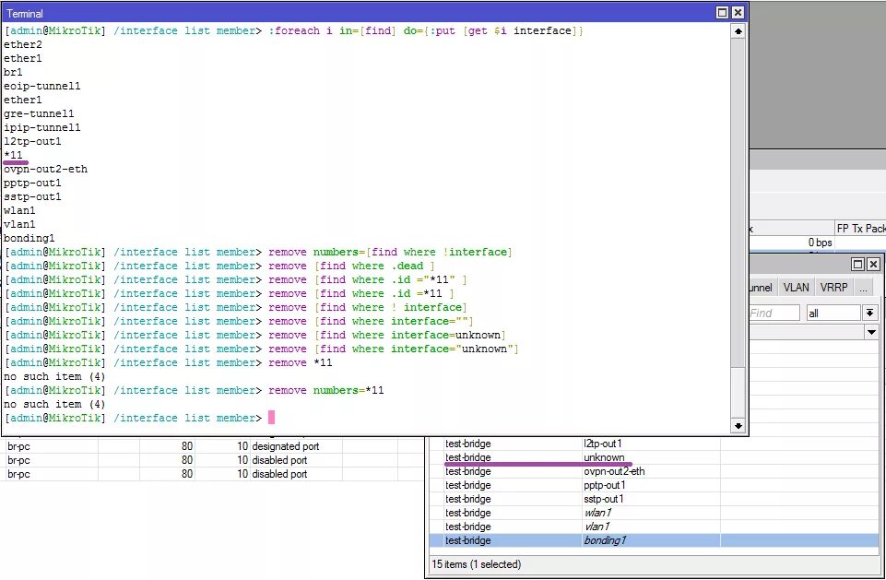Select the ovpn-out2-eth member row
886x580 pixels.
[x=654, y=471]
